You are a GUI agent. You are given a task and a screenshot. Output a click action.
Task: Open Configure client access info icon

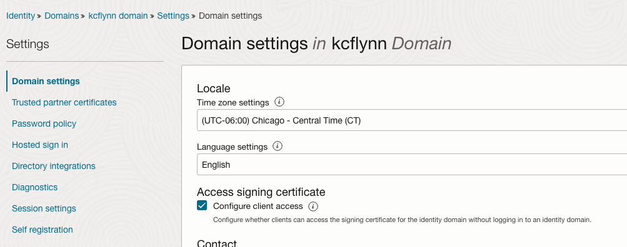[x=314, y=206]
